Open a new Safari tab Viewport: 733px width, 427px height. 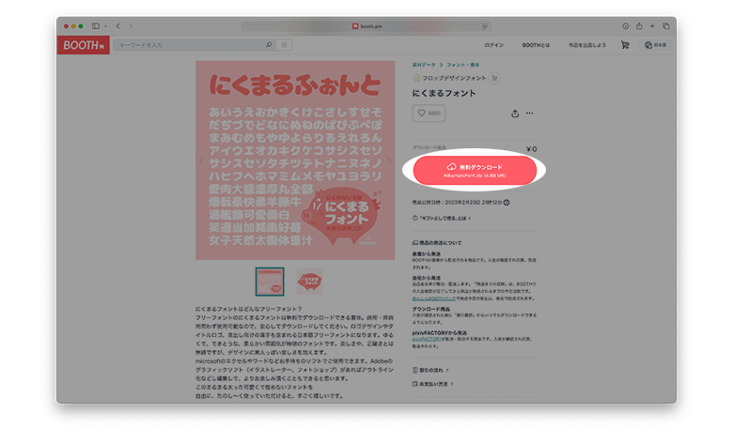pyautogui.click(x=652, y=26)
